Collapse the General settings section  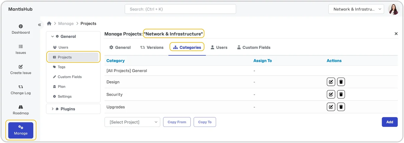[64, 37]
